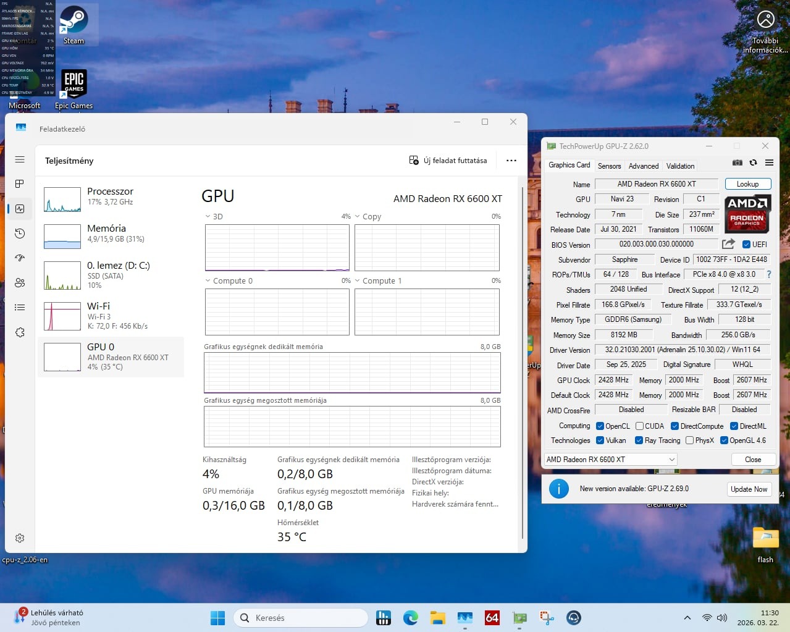Switch to Advanced tab in GPU-Z
This screenshot has height=632, width=790.
(x=643, y=166)
